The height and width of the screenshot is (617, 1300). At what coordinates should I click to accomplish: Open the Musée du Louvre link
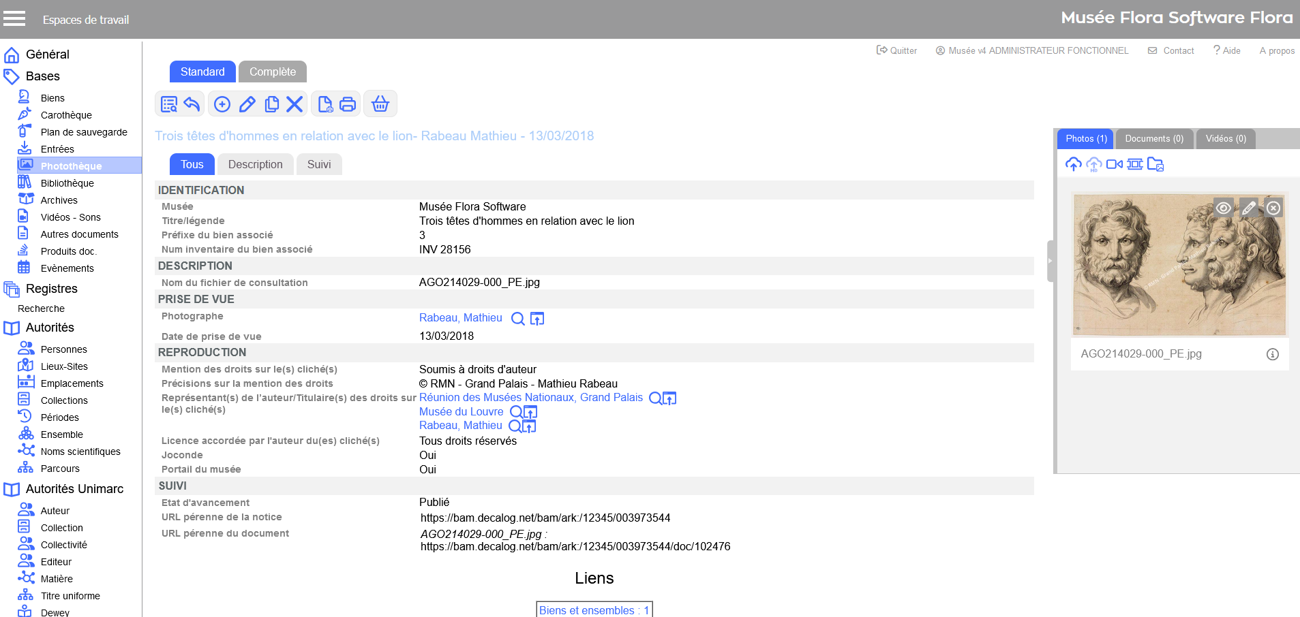(x=461, y=412)
